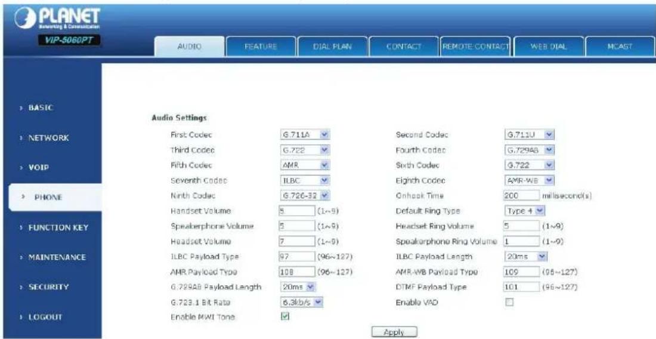Screen dimensions: 656x339
Task: Expand the Fifth Codec dropdown
Action: tap(304, 165)
